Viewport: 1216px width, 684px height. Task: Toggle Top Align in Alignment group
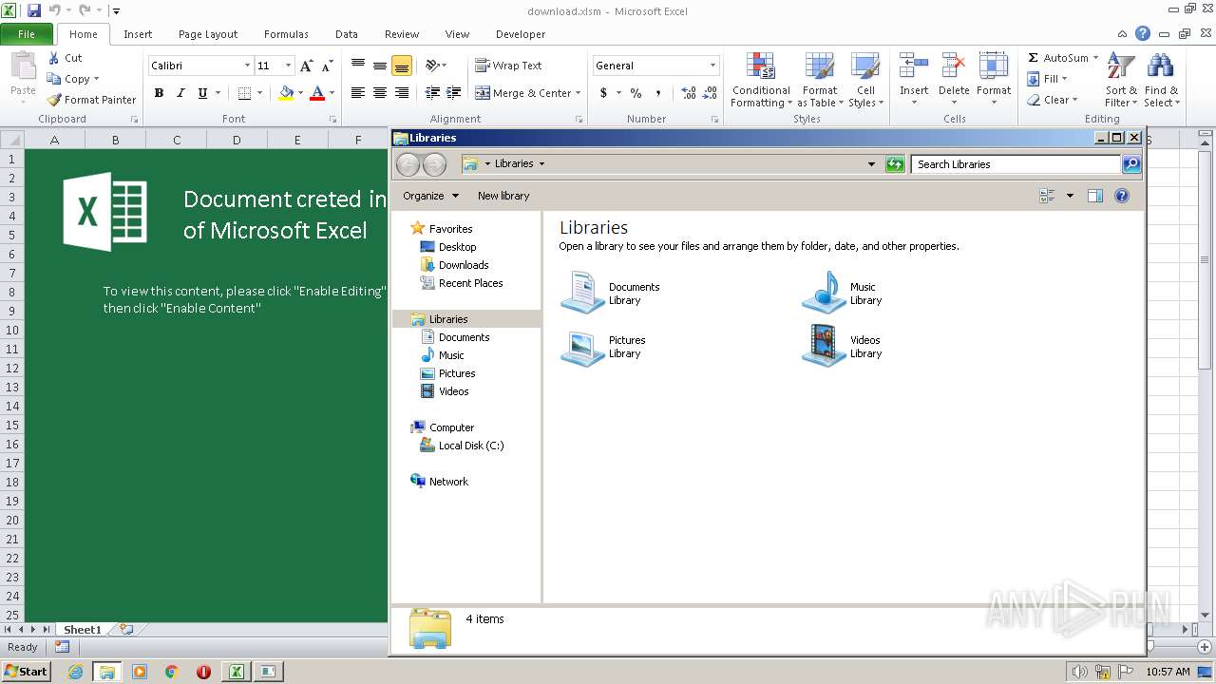click(x=358, y=66)
